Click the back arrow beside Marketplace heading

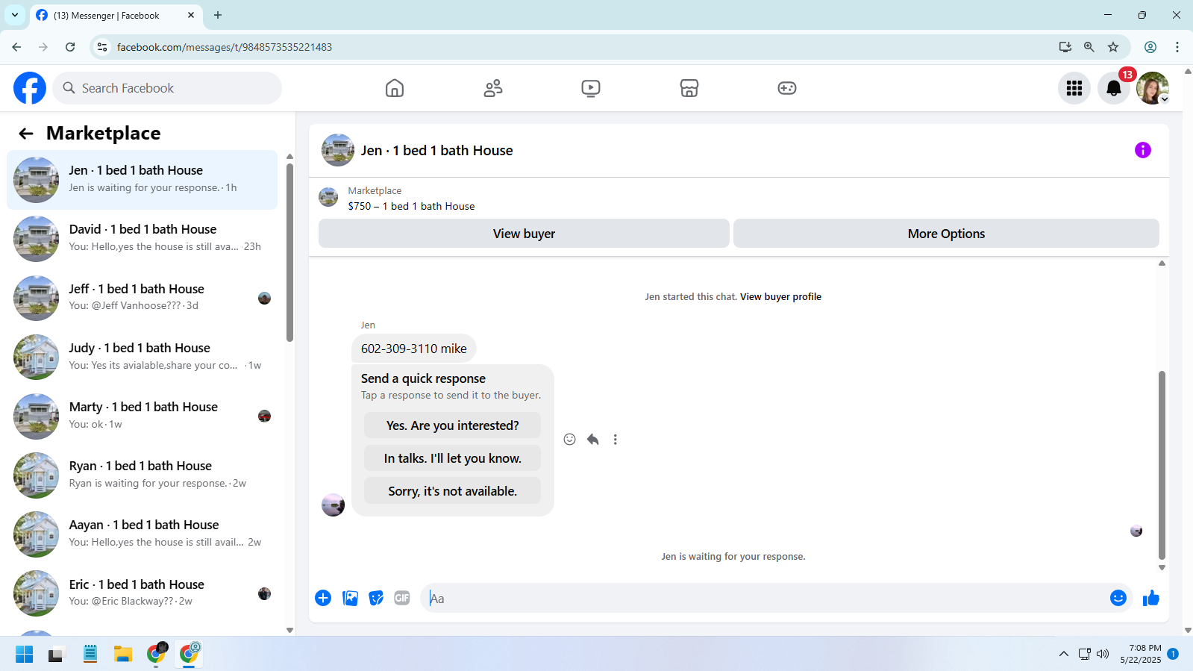coord(26,134)
